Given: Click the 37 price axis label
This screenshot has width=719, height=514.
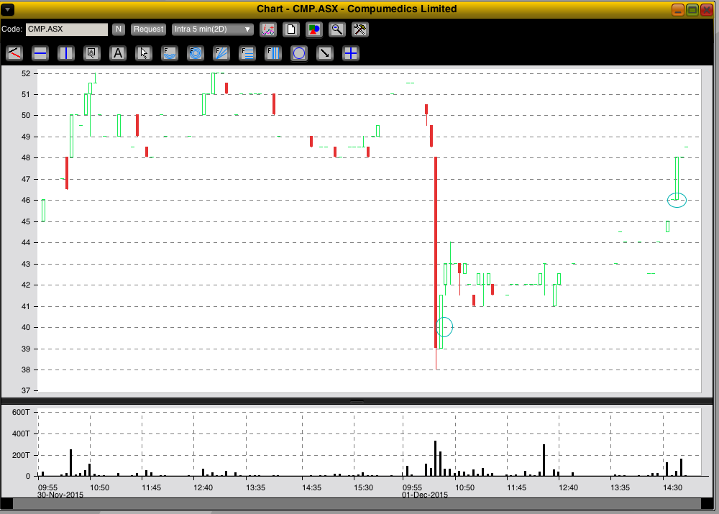Looking at the screenshot, I should coord(26,390).
